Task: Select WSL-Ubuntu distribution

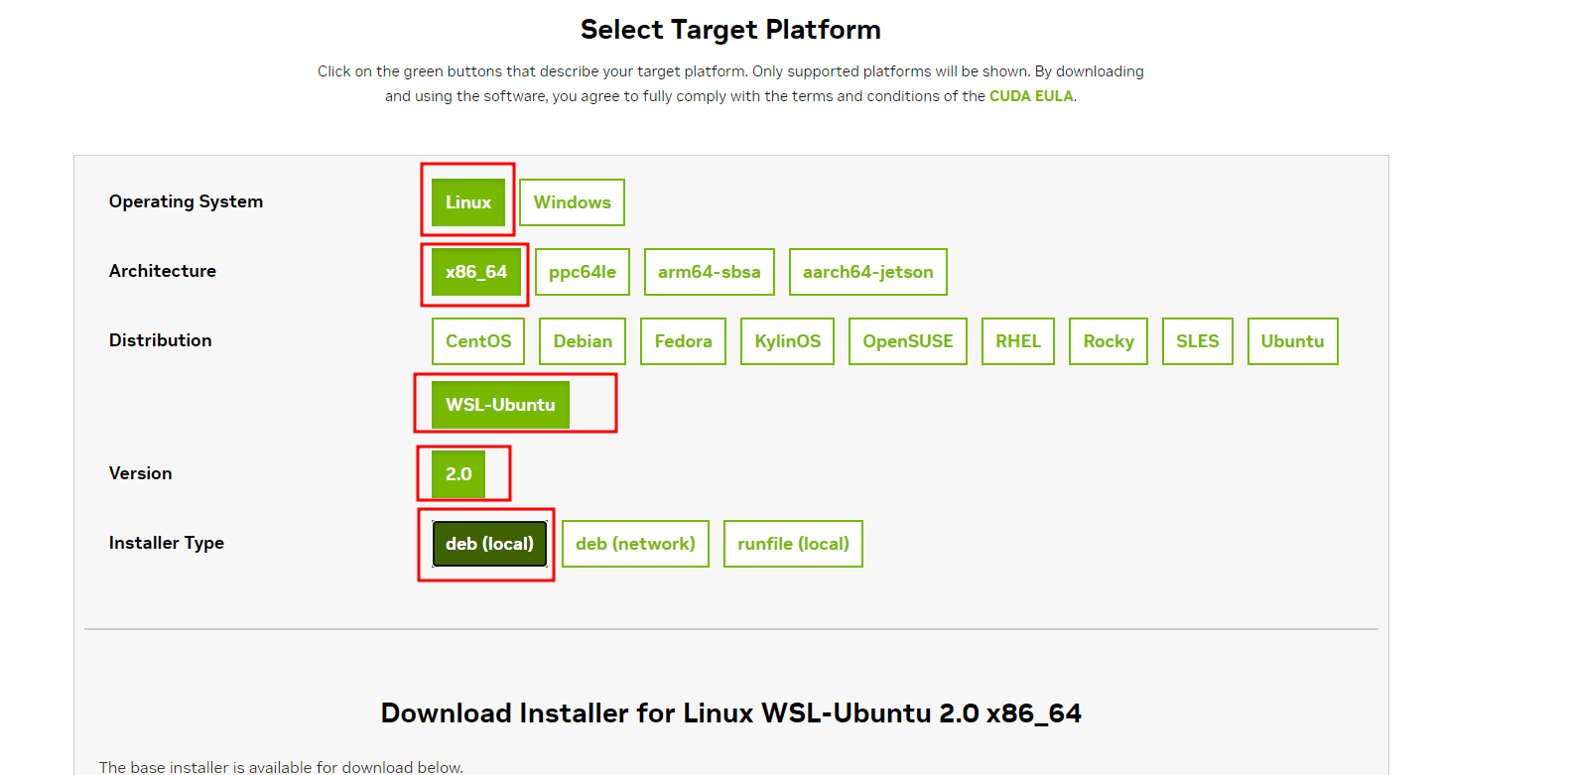Action: pos(500,405)
